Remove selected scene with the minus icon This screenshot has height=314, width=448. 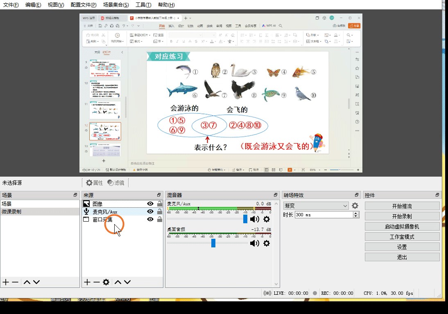click(x=15, y=282)
